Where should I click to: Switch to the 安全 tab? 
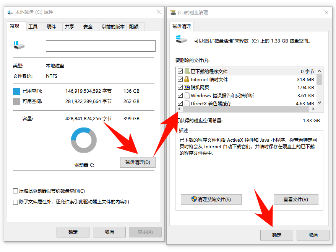(x=89, y=26)
